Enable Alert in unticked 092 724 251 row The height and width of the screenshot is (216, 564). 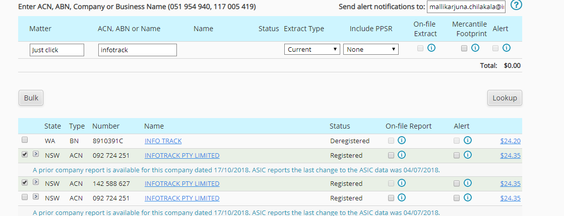457,198
